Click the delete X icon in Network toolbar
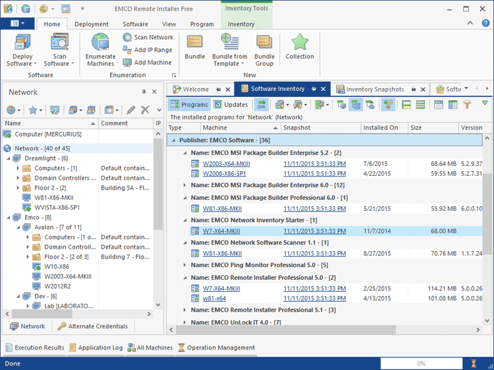 (145, 110)
